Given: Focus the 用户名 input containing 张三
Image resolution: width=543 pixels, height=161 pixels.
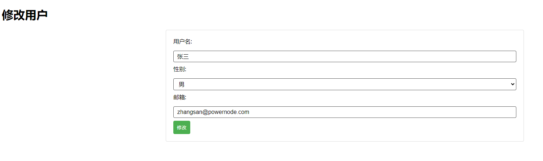Looking at the screenshot, I should tap(344, 56).
